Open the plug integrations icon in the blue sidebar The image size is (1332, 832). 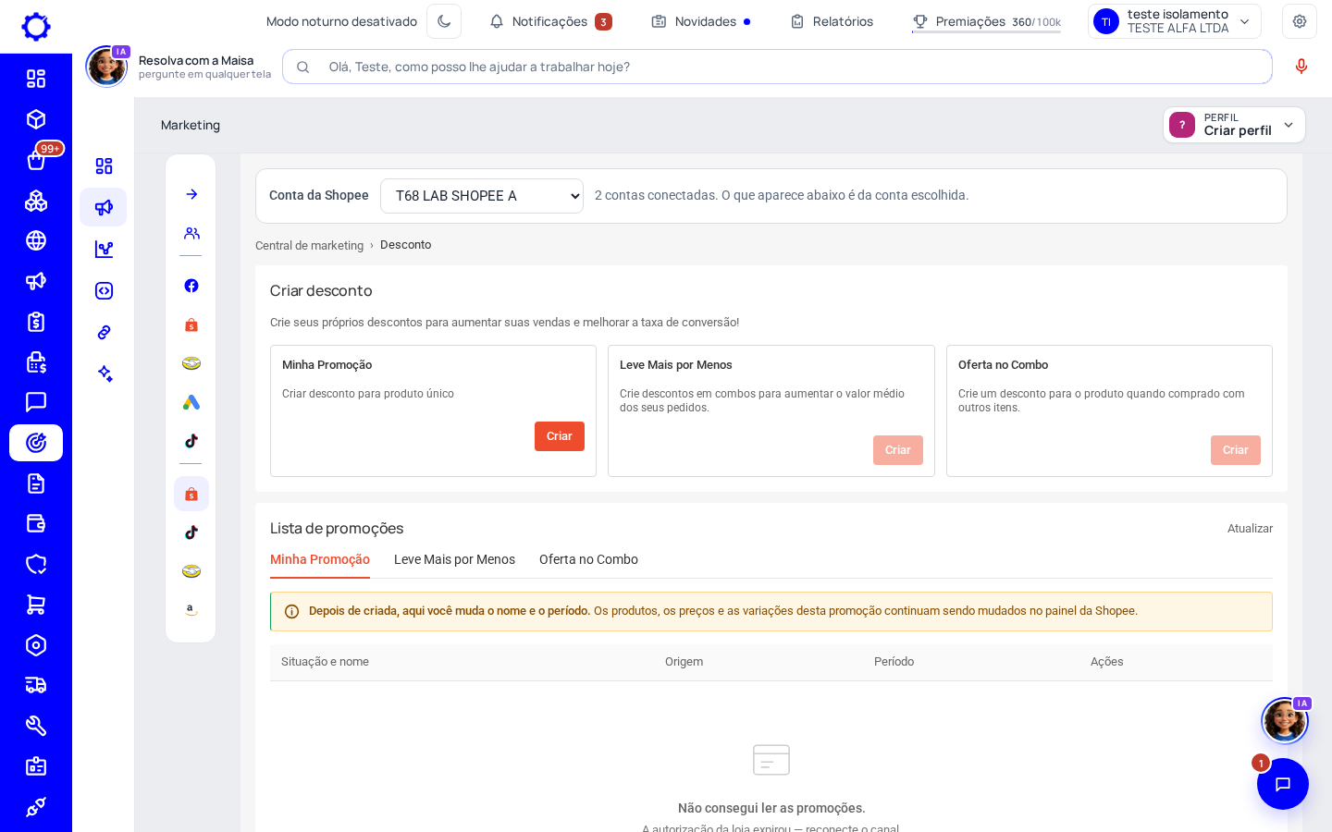coord(36,807)
